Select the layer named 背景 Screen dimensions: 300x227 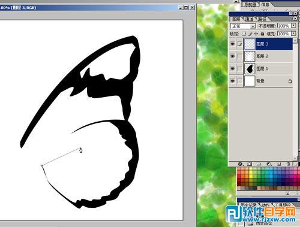260,81
